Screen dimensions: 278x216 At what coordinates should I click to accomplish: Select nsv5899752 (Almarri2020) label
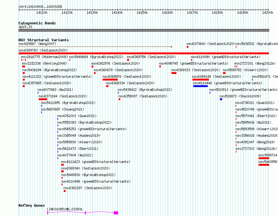tap(245, 70)
